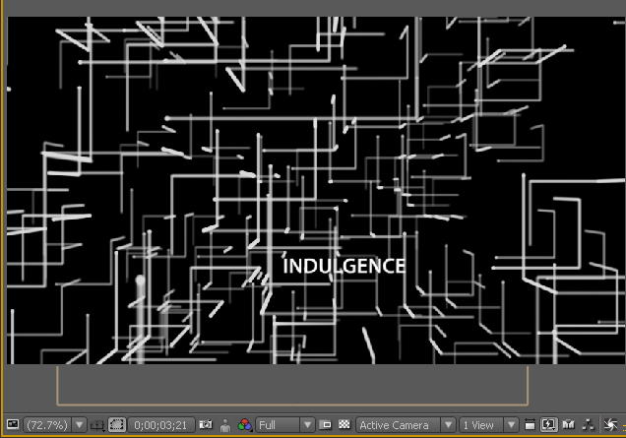The image size is (626, 438).
Task: Toggle the Fast Previews button
Action: tap(548, 425)
